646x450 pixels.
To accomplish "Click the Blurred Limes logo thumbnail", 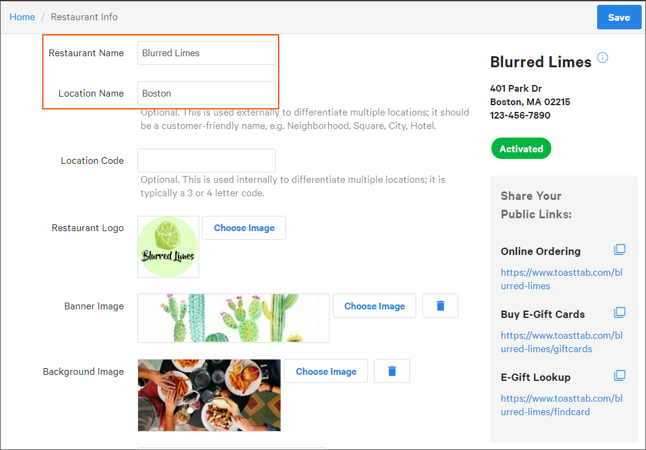I will (168, 246).
